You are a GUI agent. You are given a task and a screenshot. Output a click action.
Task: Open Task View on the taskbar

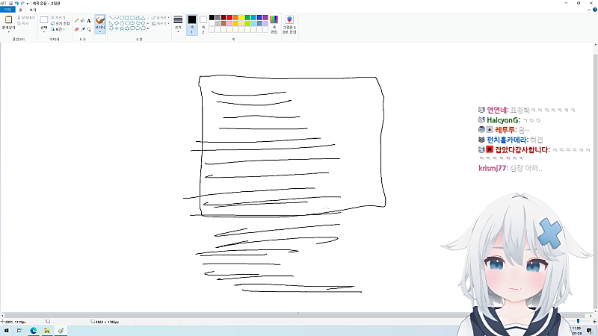point(20,331)
